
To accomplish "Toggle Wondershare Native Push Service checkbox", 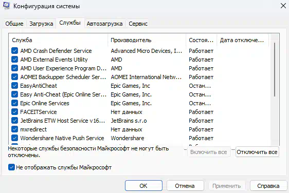I will point(14,138).
